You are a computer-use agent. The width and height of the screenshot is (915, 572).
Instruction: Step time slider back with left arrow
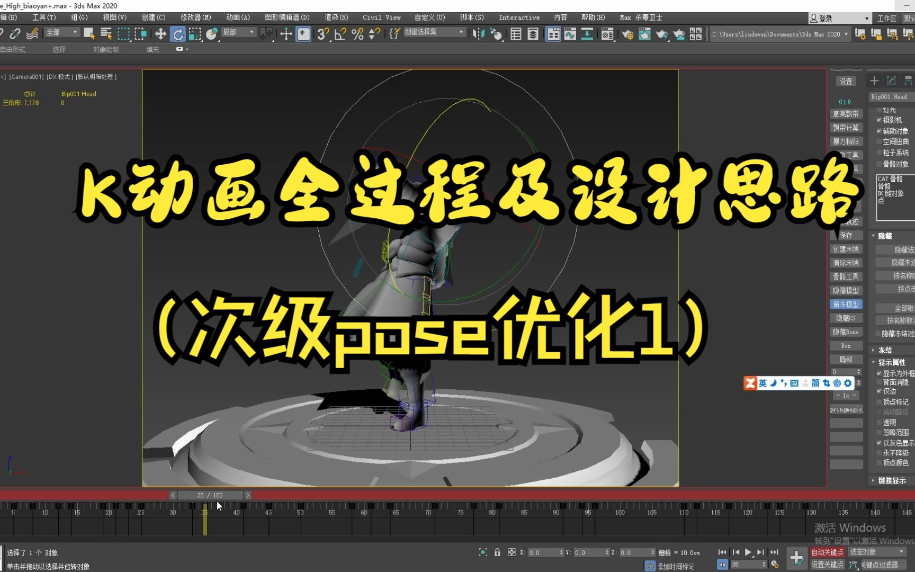click(x=173, y=495)
